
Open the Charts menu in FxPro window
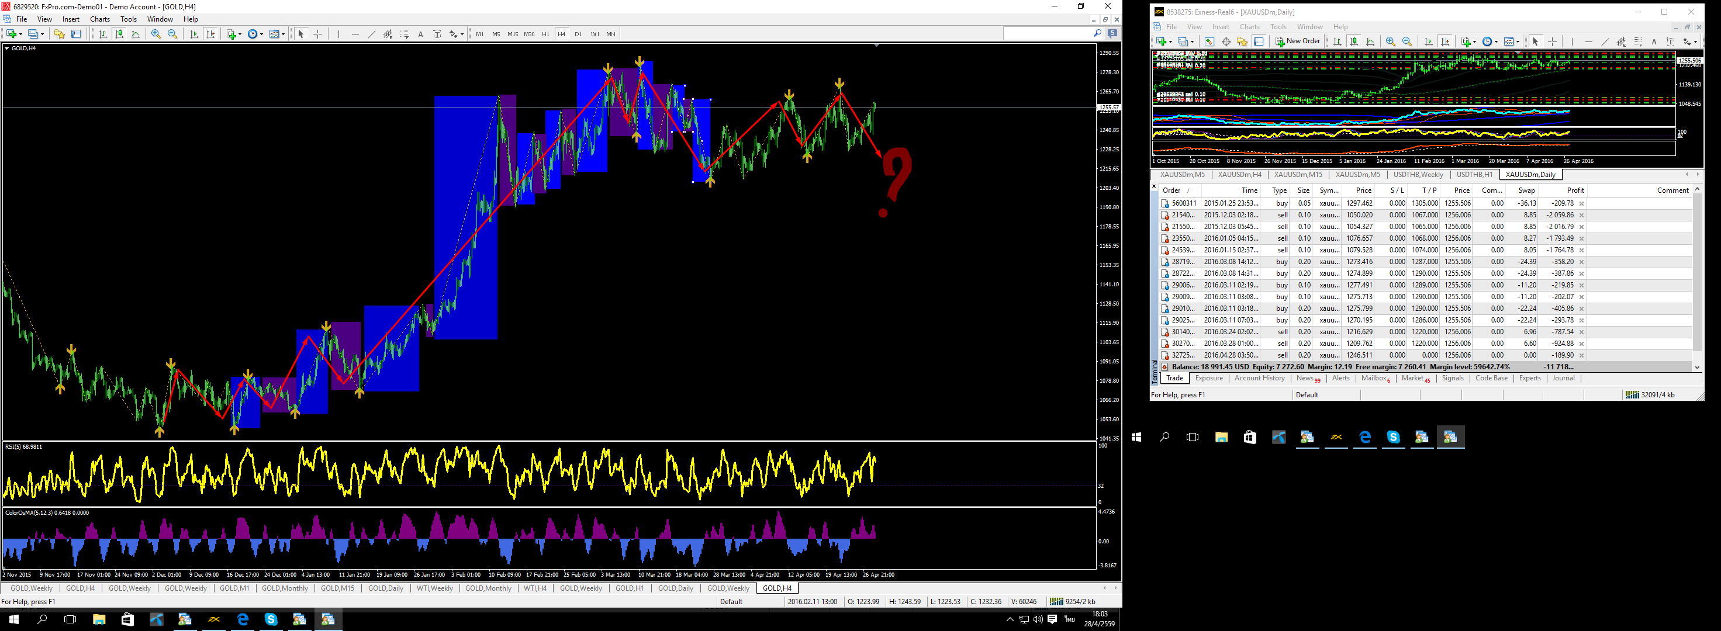pyautogui.click(x=99, y=19)
